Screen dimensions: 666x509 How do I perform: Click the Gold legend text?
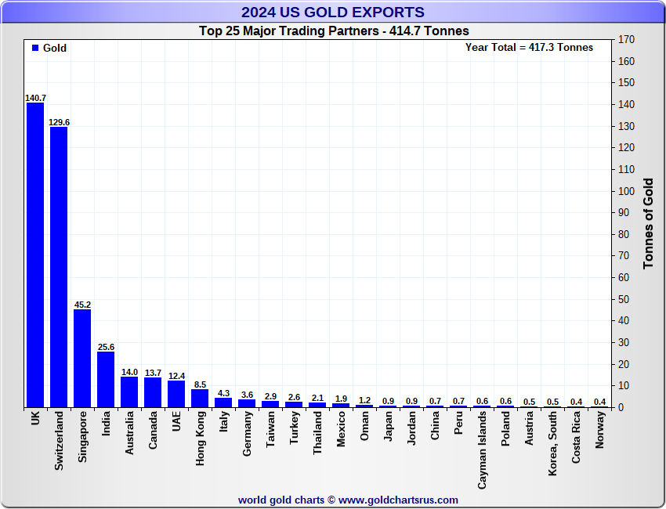tap(55, 48)
